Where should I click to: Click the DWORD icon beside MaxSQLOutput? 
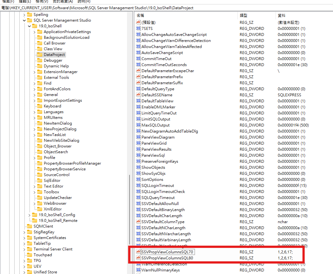coord(138,125)
